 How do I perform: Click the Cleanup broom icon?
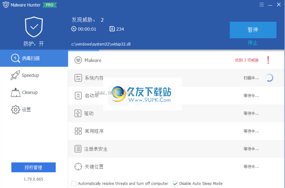(15, 92)
